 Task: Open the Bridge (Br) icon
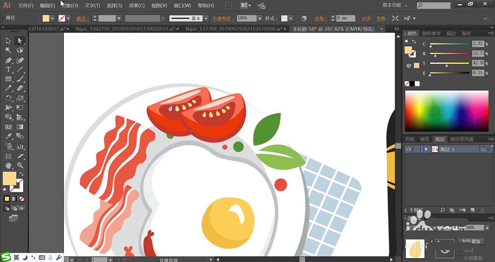click(229, 5)
